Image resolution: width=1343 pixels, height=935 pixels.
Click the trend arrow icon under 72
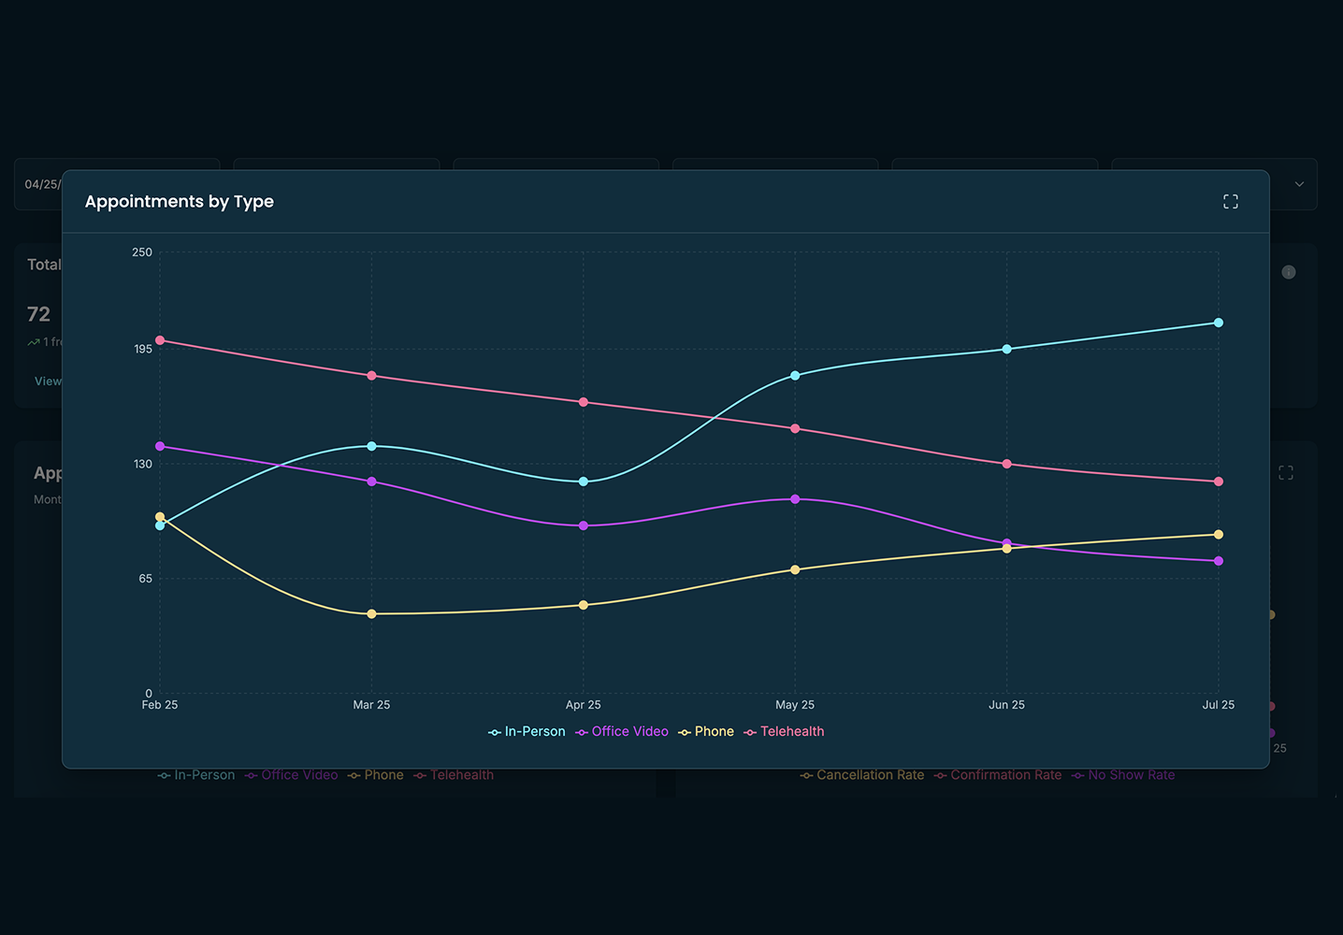click(34, 342)
